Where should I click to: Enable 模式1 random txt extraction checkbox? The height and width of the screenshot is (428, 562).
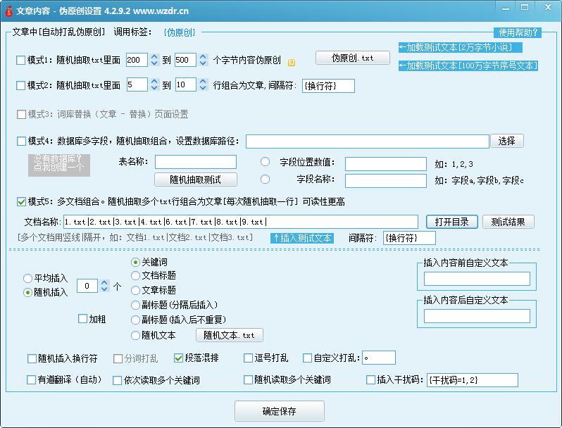20,61
